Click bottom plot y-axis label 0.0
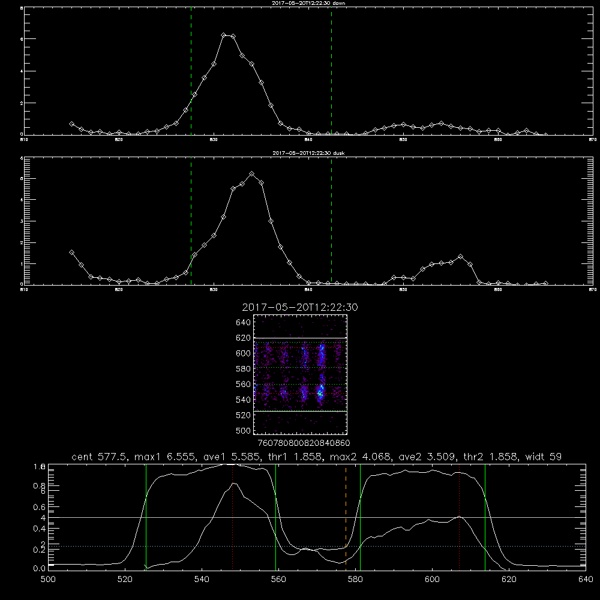This screenshot has width=600, height=600. click(39, 568)
